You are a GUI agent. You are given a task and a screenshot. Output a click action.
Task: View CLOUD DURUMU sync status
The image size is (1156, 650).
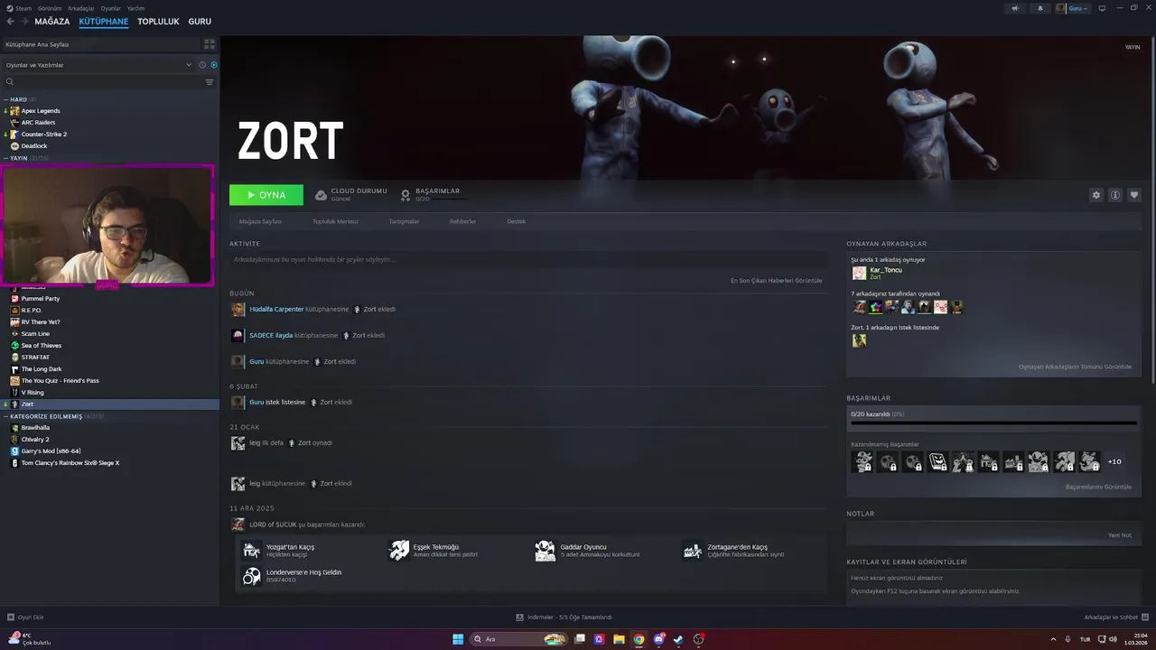pos(351,194)
